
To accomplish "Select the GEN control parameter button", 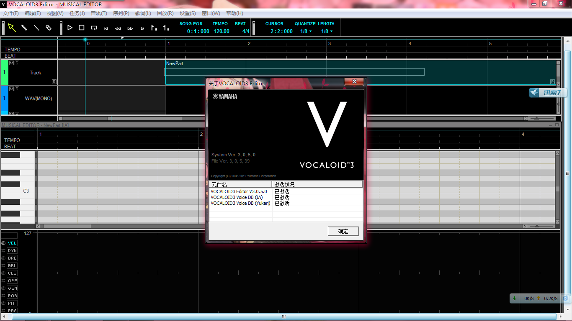I will coord(12,288).
